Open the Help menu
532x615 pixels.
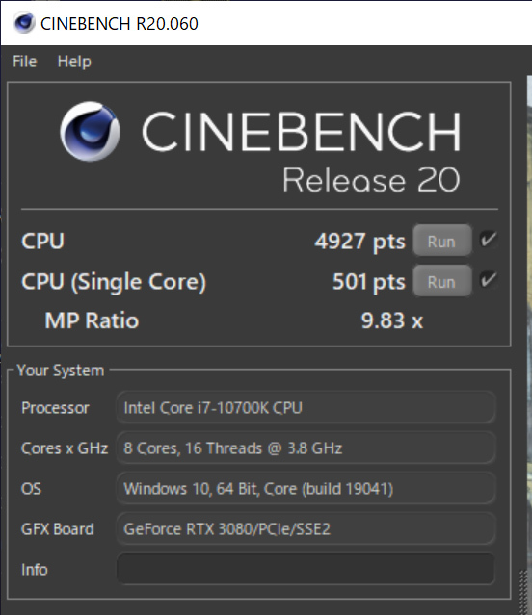click(74, 62)
